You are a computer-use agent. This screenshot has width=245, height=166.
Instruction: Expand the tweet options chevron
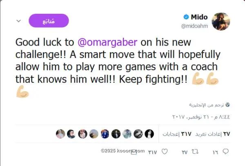click(x=19, y=21)
